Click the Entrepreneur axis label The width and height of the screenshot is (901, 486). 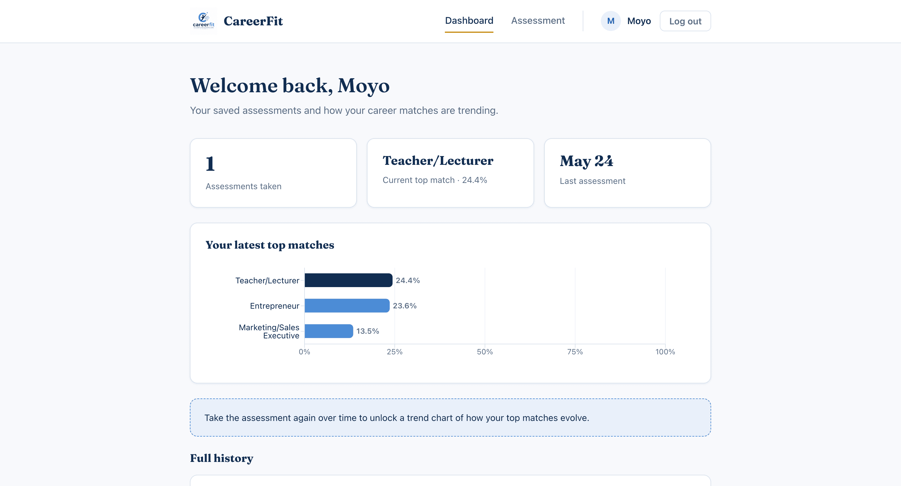[x=274, y=306]
